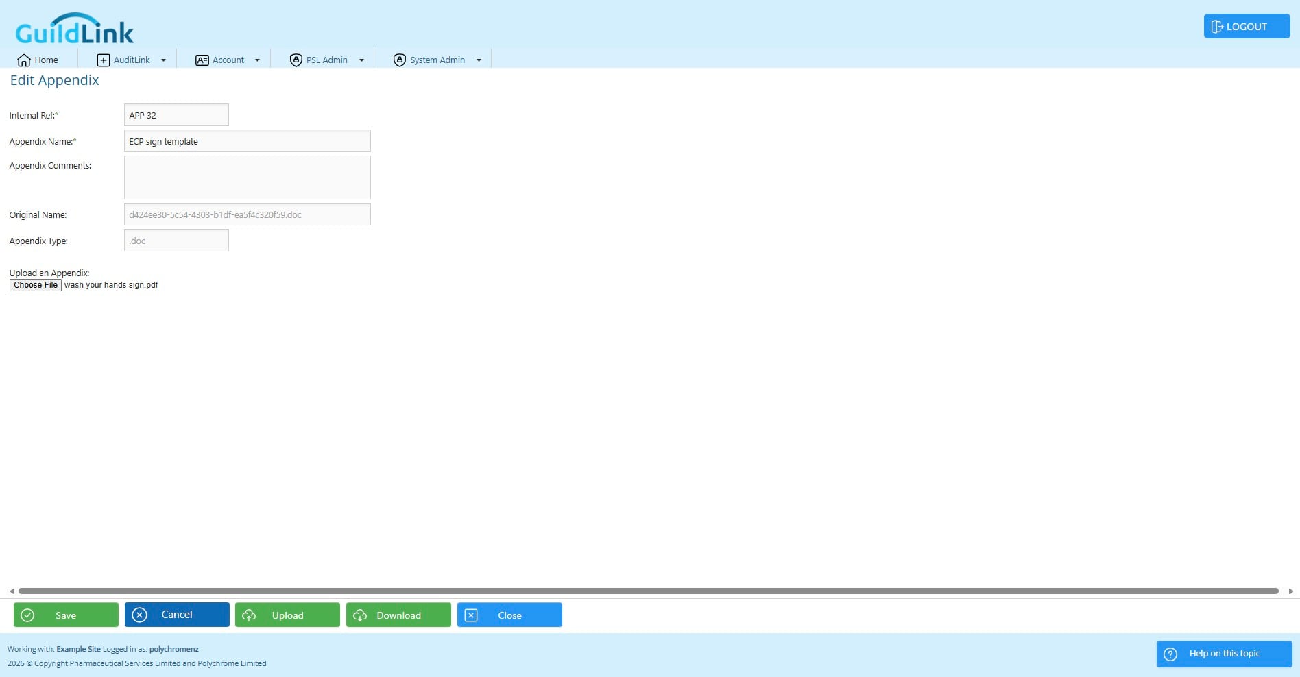This screenshot has width=1300, height=677.
Task: Click the horizontal scrollbar track
Action: (x=649, y=591)
